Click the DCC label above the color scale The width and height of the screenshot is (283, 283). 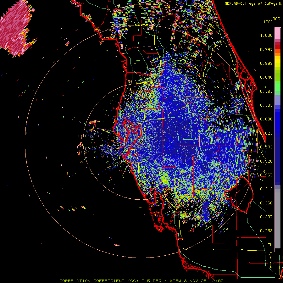point(276,19)
